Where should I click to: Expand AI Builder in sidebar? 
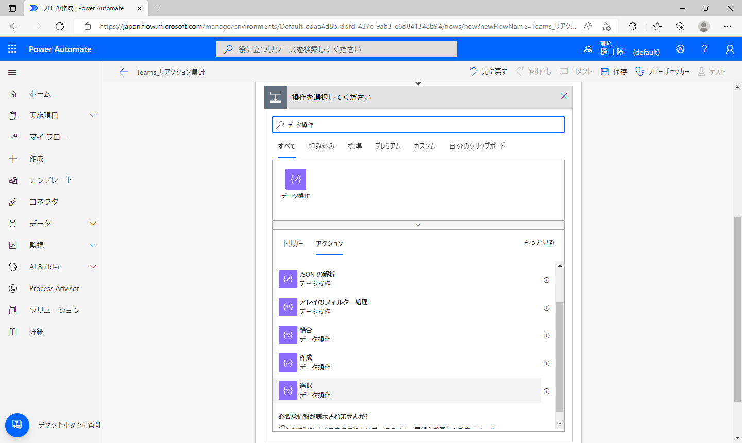point(93,267)
